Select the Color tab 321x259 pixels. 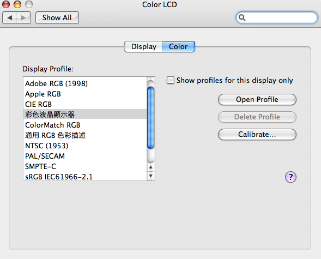[179, 47]
